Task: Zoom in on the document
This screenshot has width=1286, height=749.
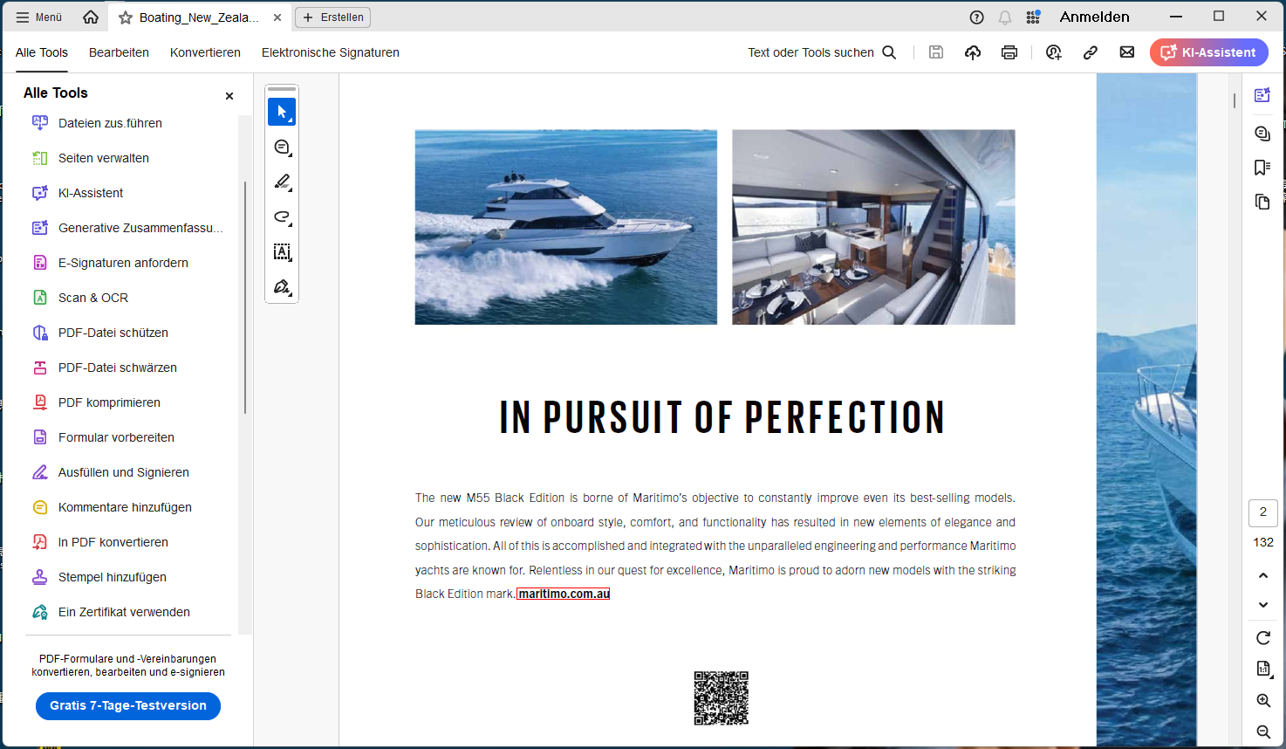Action: [x=1262, y=700]
